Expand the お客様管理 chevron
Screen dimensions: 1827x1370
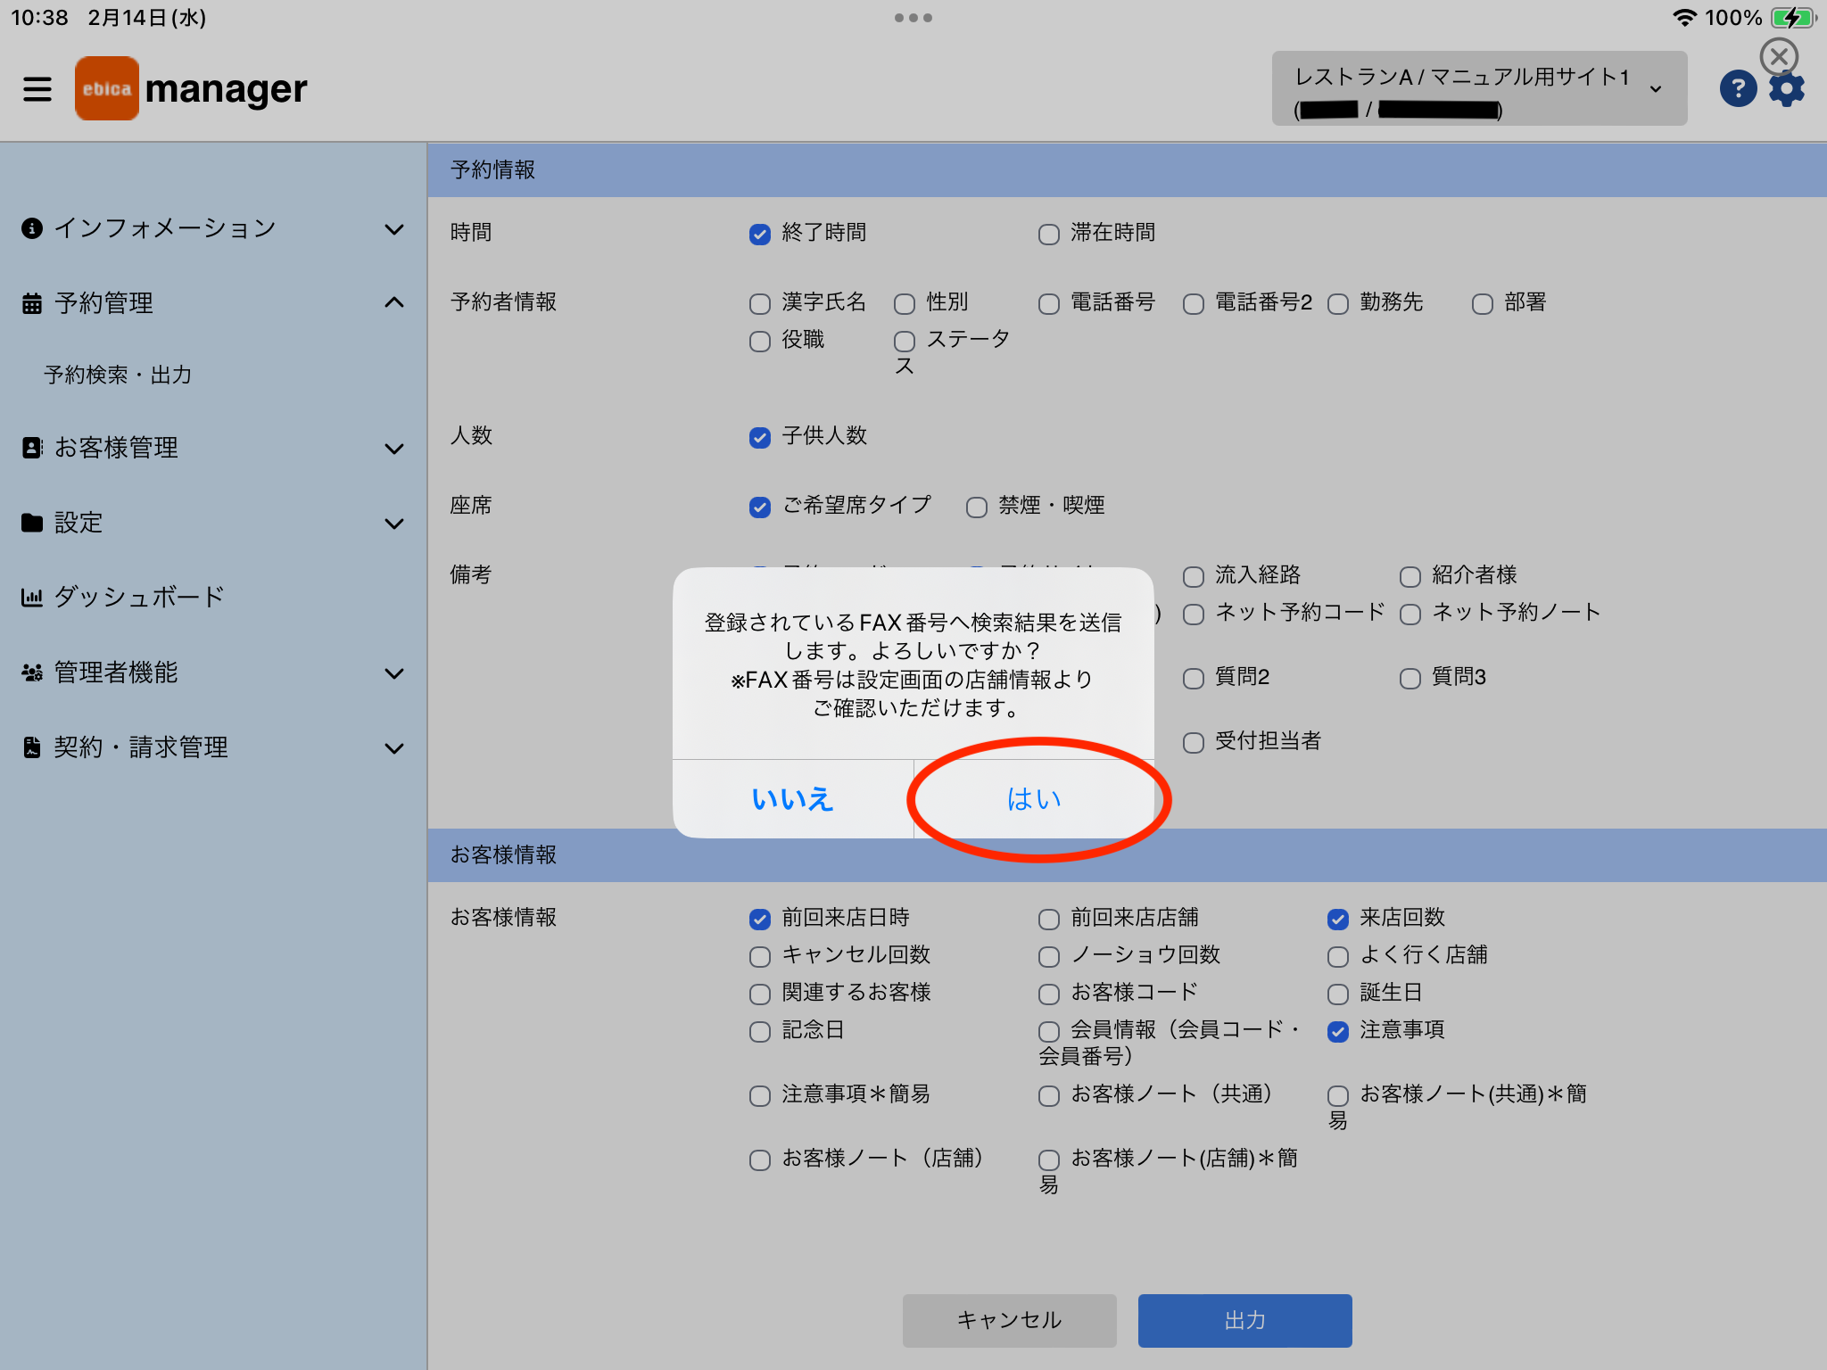coord(394,449)
